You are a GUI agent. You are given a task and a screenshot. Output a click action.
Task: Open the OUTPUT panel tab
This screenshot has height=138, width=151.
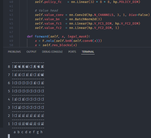point(31,52)
